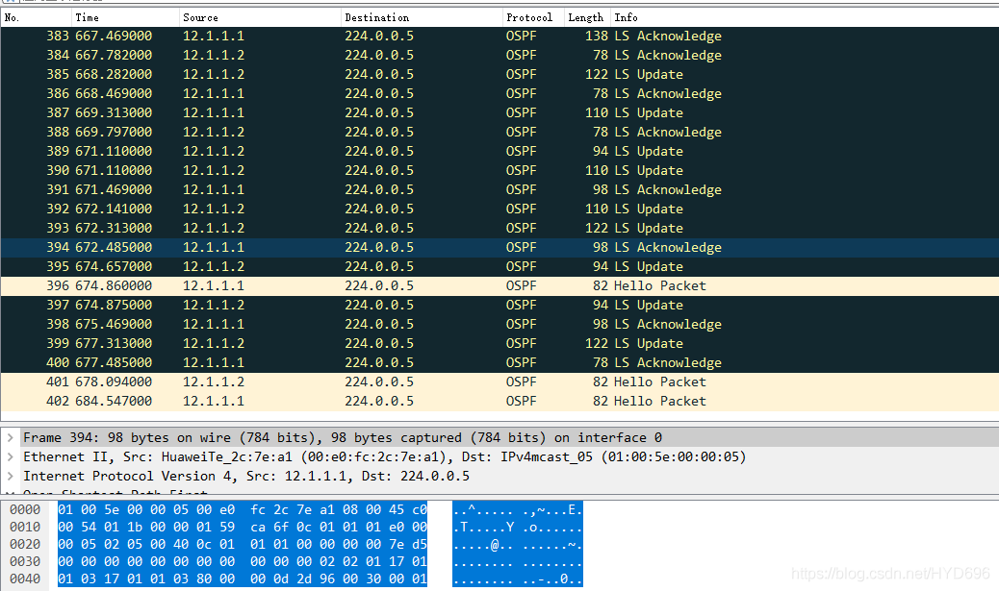Click ASCII dump of offset 0040 row

point(518,579)
